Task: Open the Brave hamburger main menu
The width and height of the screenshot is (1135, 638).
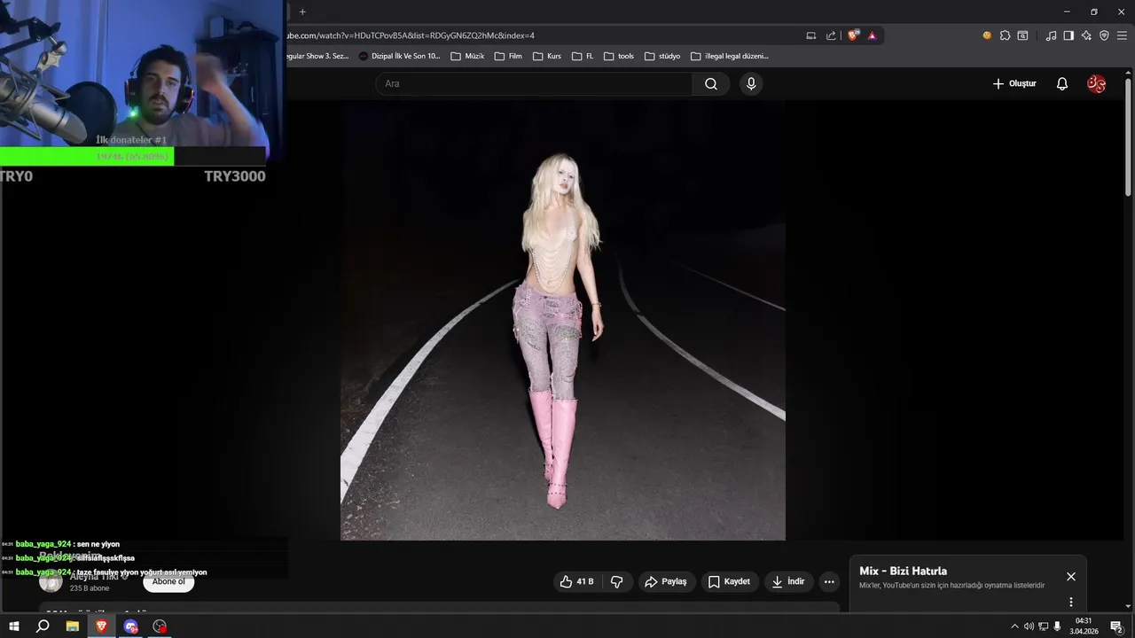Action: pos(1122,35)
